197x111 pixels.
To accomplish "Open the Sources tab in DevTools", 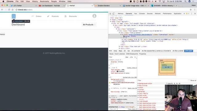I will coord(150,14).
